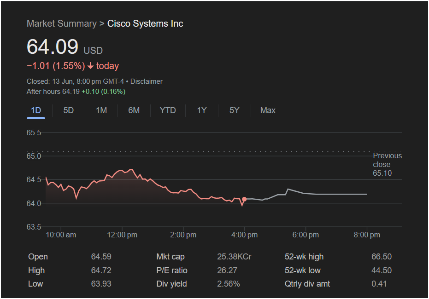Click the P/E ratio value 26.27
Viewport: 429px width, 299px height.
227,270
